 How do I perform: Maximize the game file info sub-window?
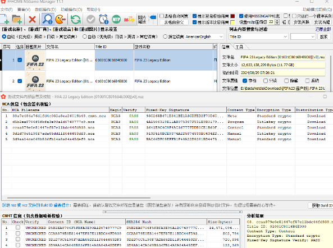point(325,97)
